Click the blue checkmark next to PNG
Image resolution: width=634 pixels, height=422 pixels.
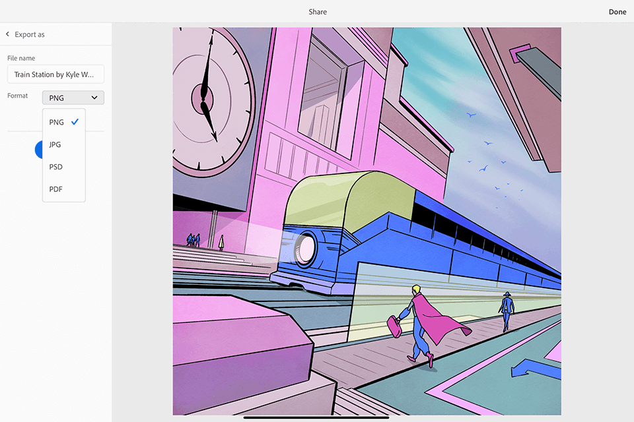[75, 122]
